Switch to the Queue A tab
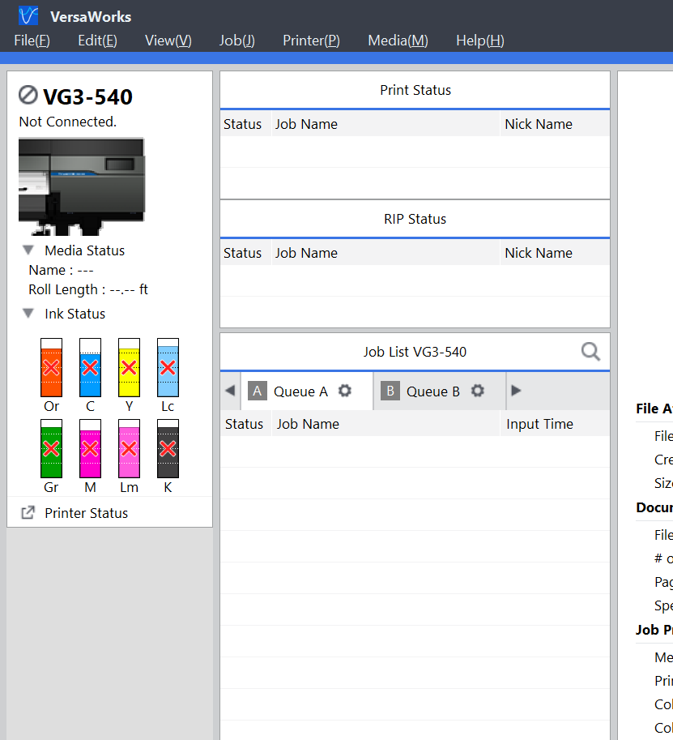 pos(307,391)
